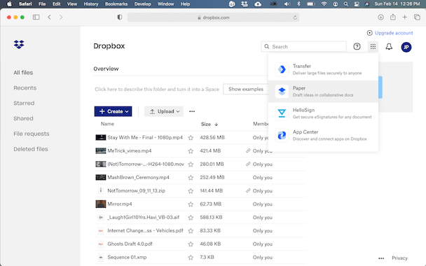Toggle Safari sidebar icon

36,17
